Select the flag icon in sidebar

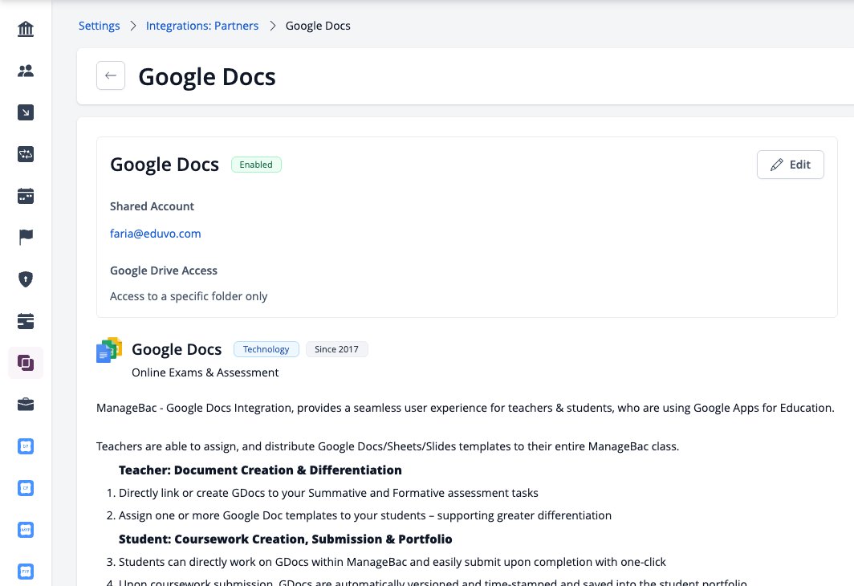(x=26, y=238)
